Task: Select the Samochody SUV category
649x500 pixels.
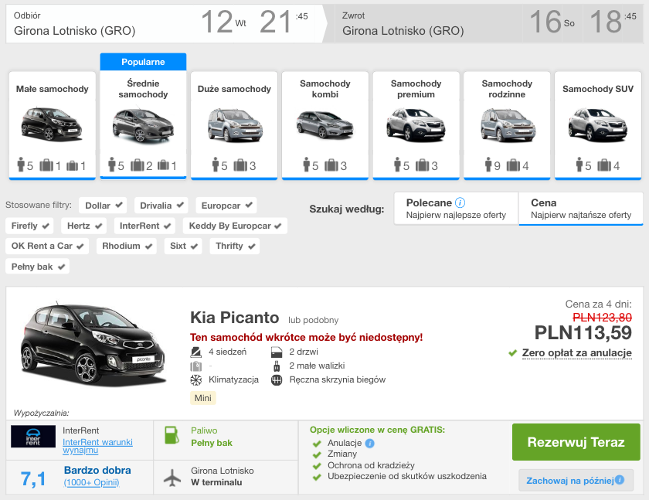Action: 598,125
